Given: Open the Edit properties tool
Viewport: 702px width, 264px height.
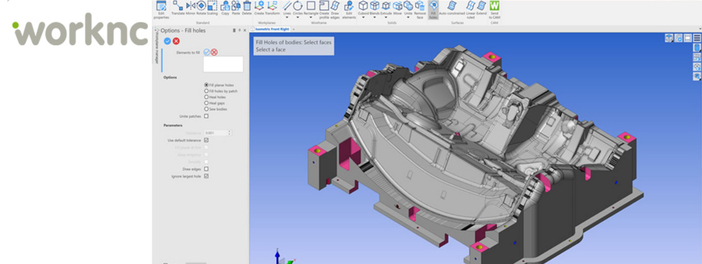Looking at the screenshot, I should pos(161,9).
